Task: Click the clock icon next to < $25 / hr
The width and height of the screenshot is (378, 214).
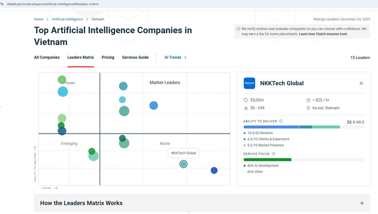Action: (x=308, y=100)
